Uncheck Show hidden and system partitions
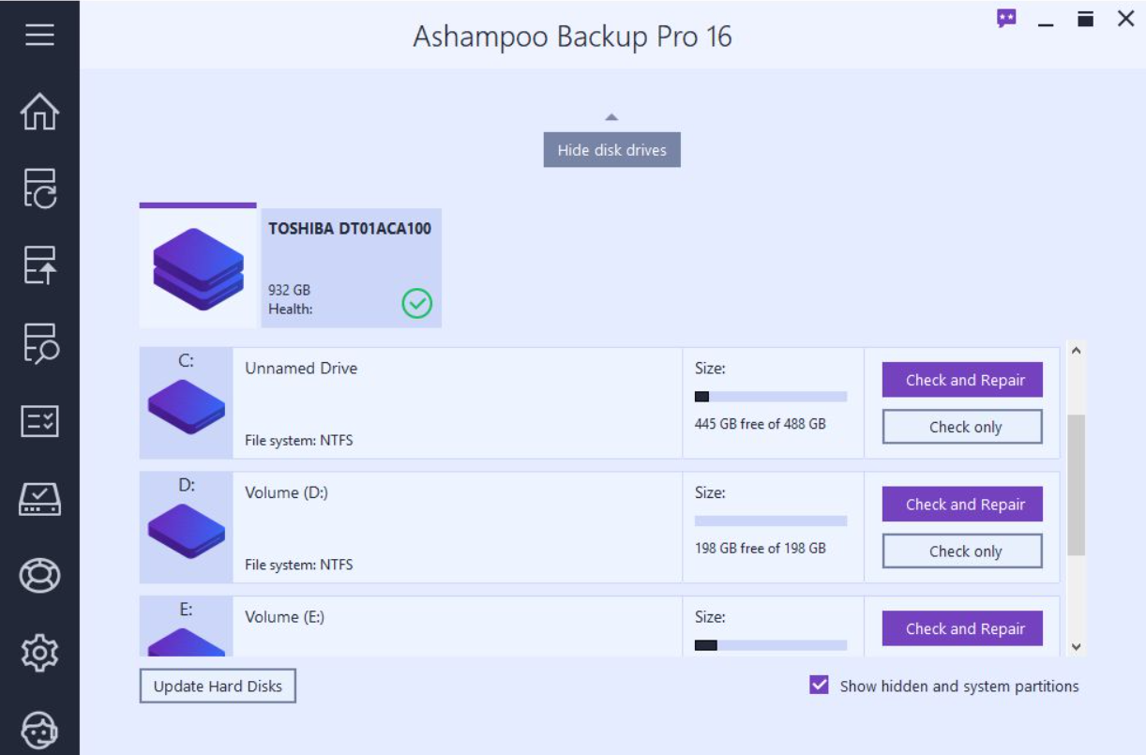Screen dimensions: 1146x755 [819, 686]
